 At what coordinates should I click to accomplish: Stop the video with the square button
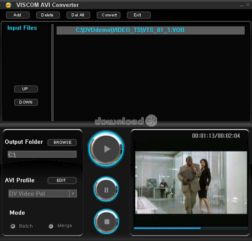click(107, 222)
